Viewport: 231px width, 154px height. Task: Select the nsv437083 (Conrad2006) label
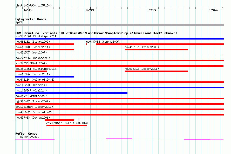(x=33, y=118)
